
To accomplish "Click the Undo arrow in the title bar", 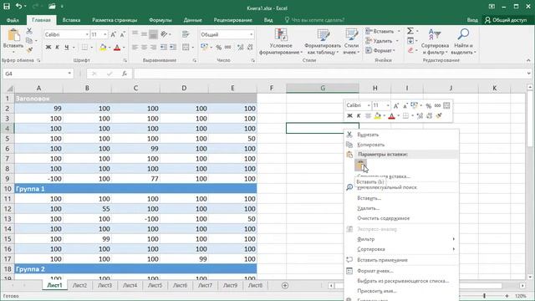I will 18,6.
